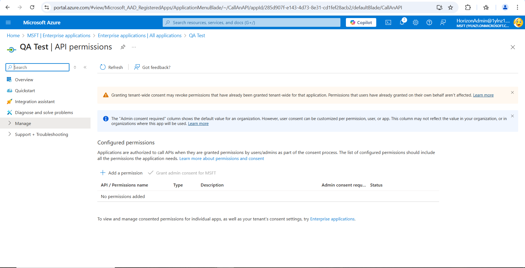525x268 pixels.
Task: Open Enterprise applications | All applications breadcrumb
Action: (140, 36)
